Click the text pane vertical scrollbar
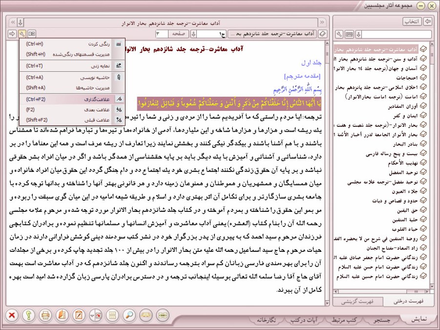440x330 pixels. pyautogui.click(x=327, y=173)
